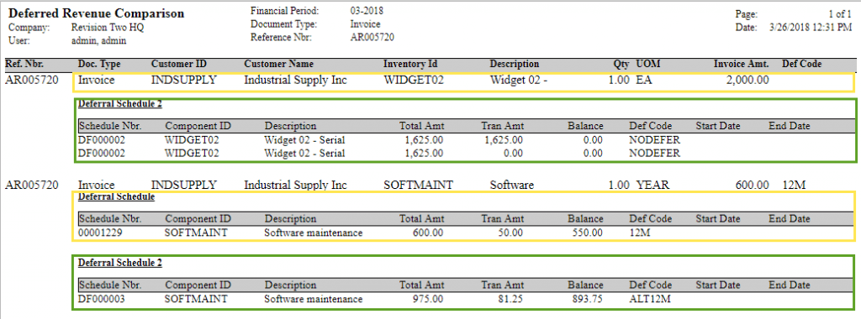Click the Ref. Nbr. column header
The height and width of the screenshot is (319, 861).
click(x=24, y=64)
